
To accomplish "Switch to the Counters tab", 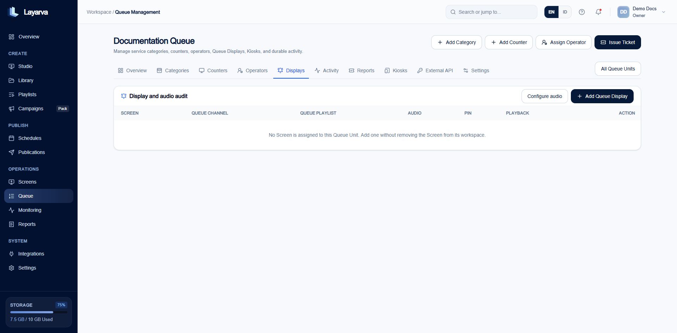I will pyautogui.click(x=213, y=70).
